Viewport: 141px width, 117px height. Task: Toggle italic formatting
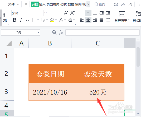coord(21,20)
